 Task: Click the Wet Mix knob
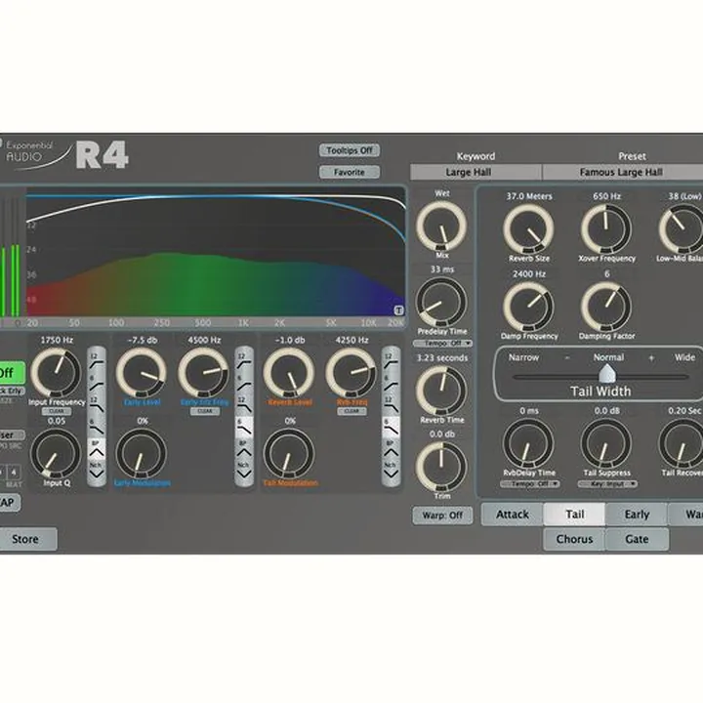tap(441, 227)
